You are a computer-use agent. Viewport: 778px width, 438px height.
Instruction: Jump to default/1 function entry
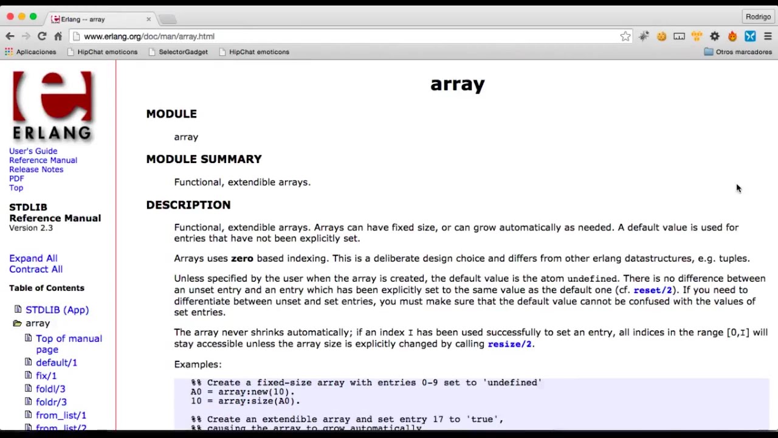pos(57,363)
